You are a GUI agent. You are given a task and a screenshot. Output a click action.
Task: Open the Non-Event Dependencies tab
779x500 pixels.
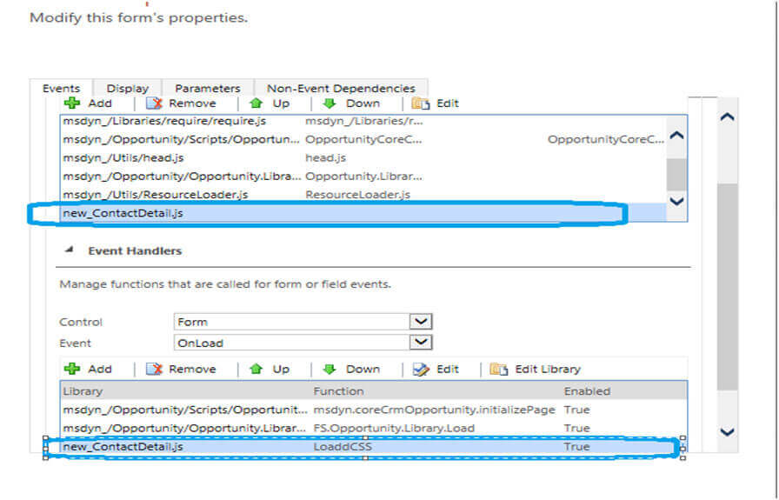pos(341,88)
